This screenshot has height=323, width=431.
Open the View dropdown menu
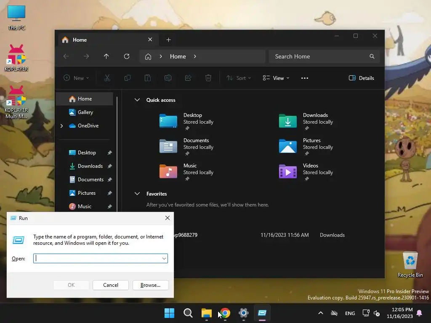276,78
